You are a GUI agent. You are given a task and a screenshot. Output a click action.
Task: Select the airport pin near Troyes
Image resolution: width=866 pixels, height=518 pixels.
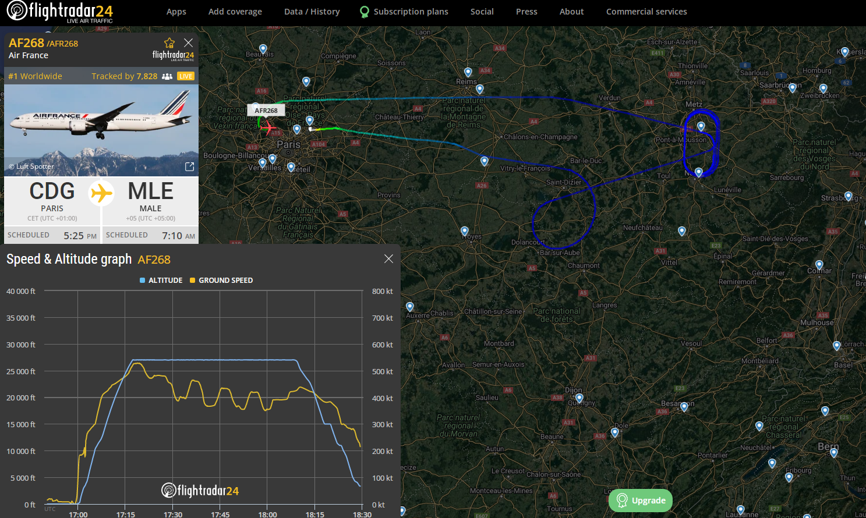(x=465, y=232)
